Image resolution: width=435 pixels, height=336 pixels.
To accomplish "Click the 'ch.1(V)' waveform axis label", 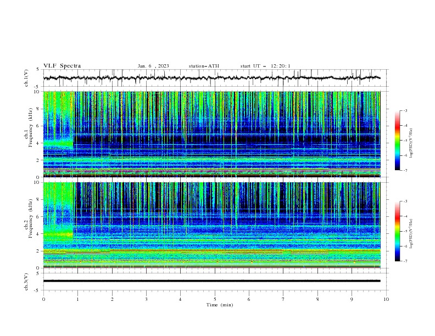I will [26, 78].
